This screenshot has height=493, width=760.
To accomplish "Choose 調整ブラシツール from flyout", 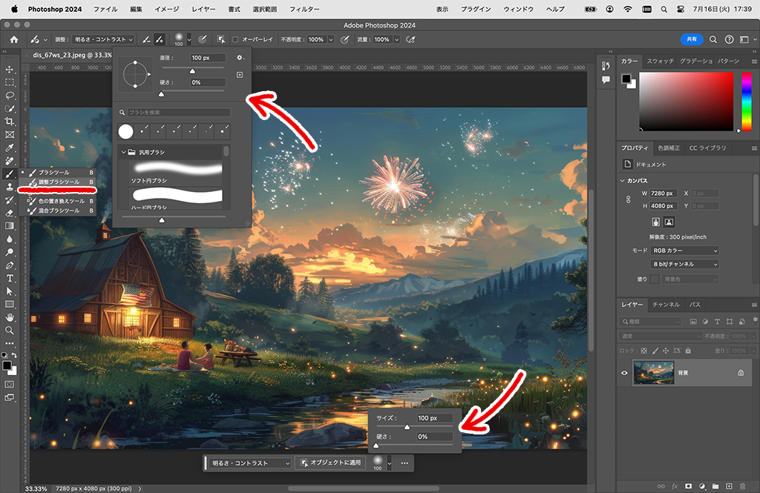I will 59,182.
